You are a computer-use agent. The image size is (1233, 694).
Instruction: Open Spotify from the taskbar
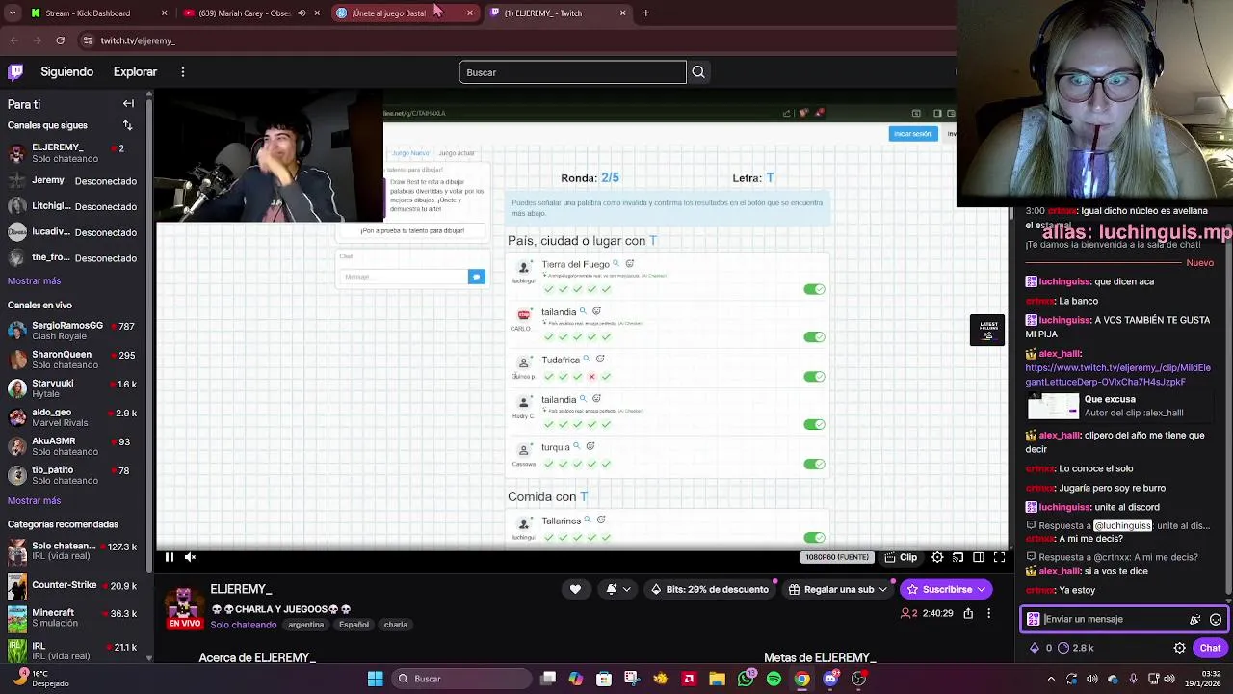point(774,679)
